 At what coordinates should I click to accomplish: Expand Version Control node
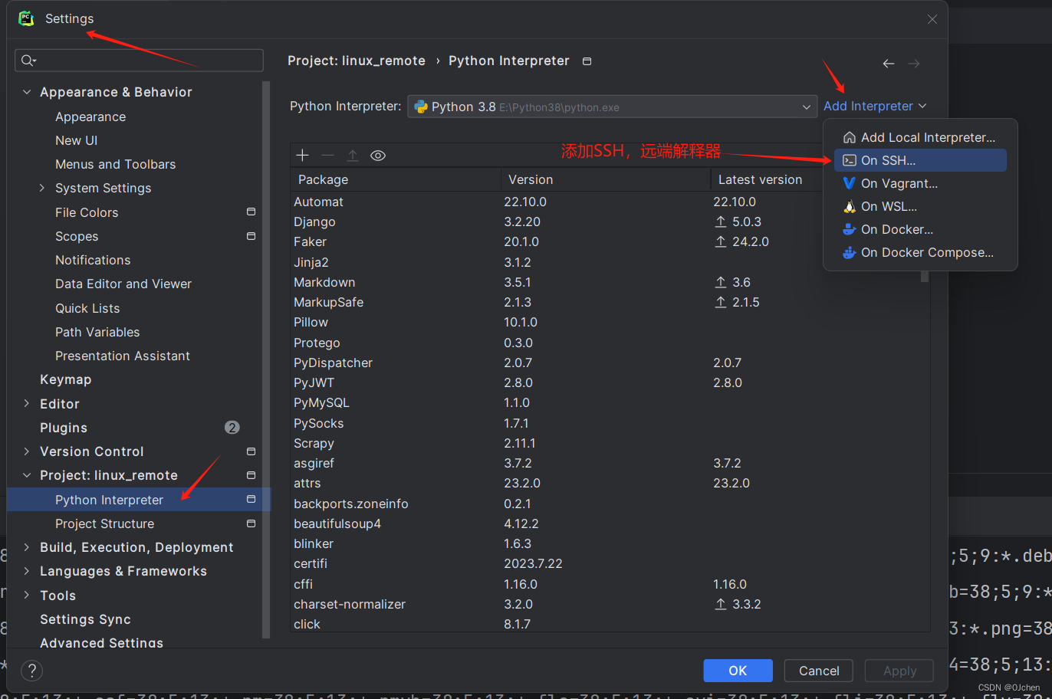tap(27, 451)
